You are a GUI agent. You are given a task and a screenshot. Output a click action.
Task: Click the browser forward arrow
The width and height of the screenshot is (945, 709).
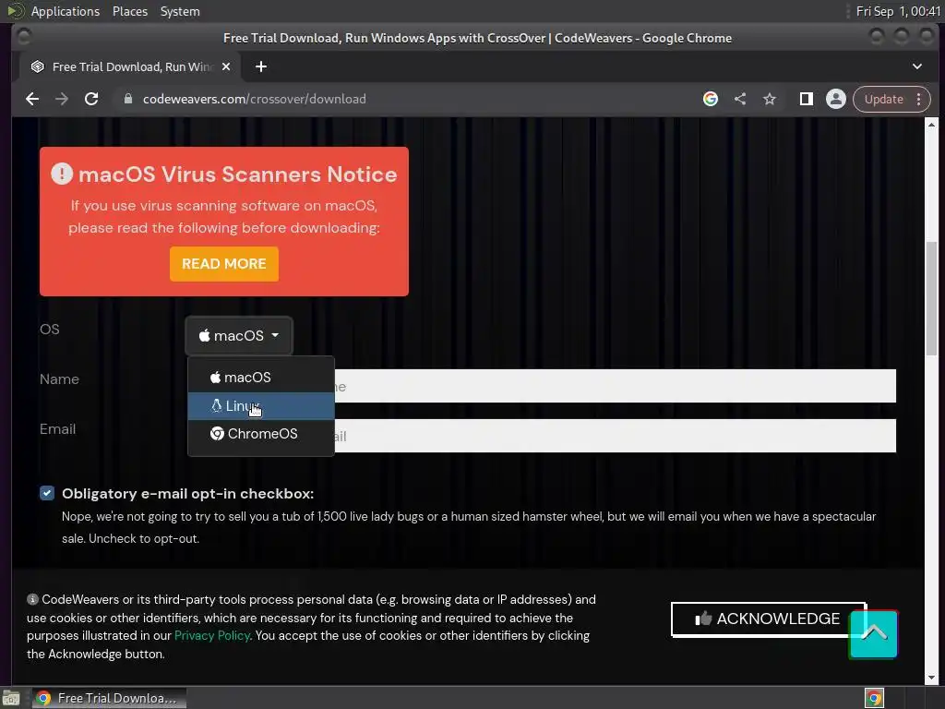coord(62,99)
